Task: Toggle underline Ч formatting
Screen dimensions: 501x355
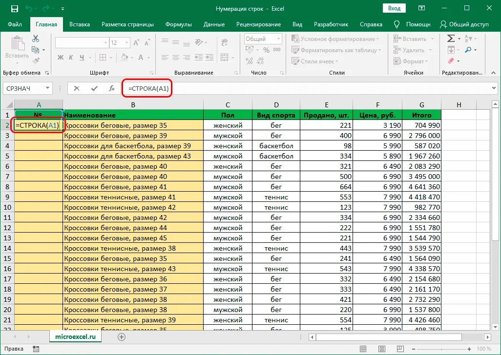Action: (x=82, y=58)
